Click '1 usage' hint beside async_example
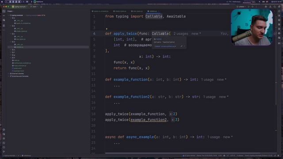283x159 pixels. pyautogui.click(x=214, y=137)
